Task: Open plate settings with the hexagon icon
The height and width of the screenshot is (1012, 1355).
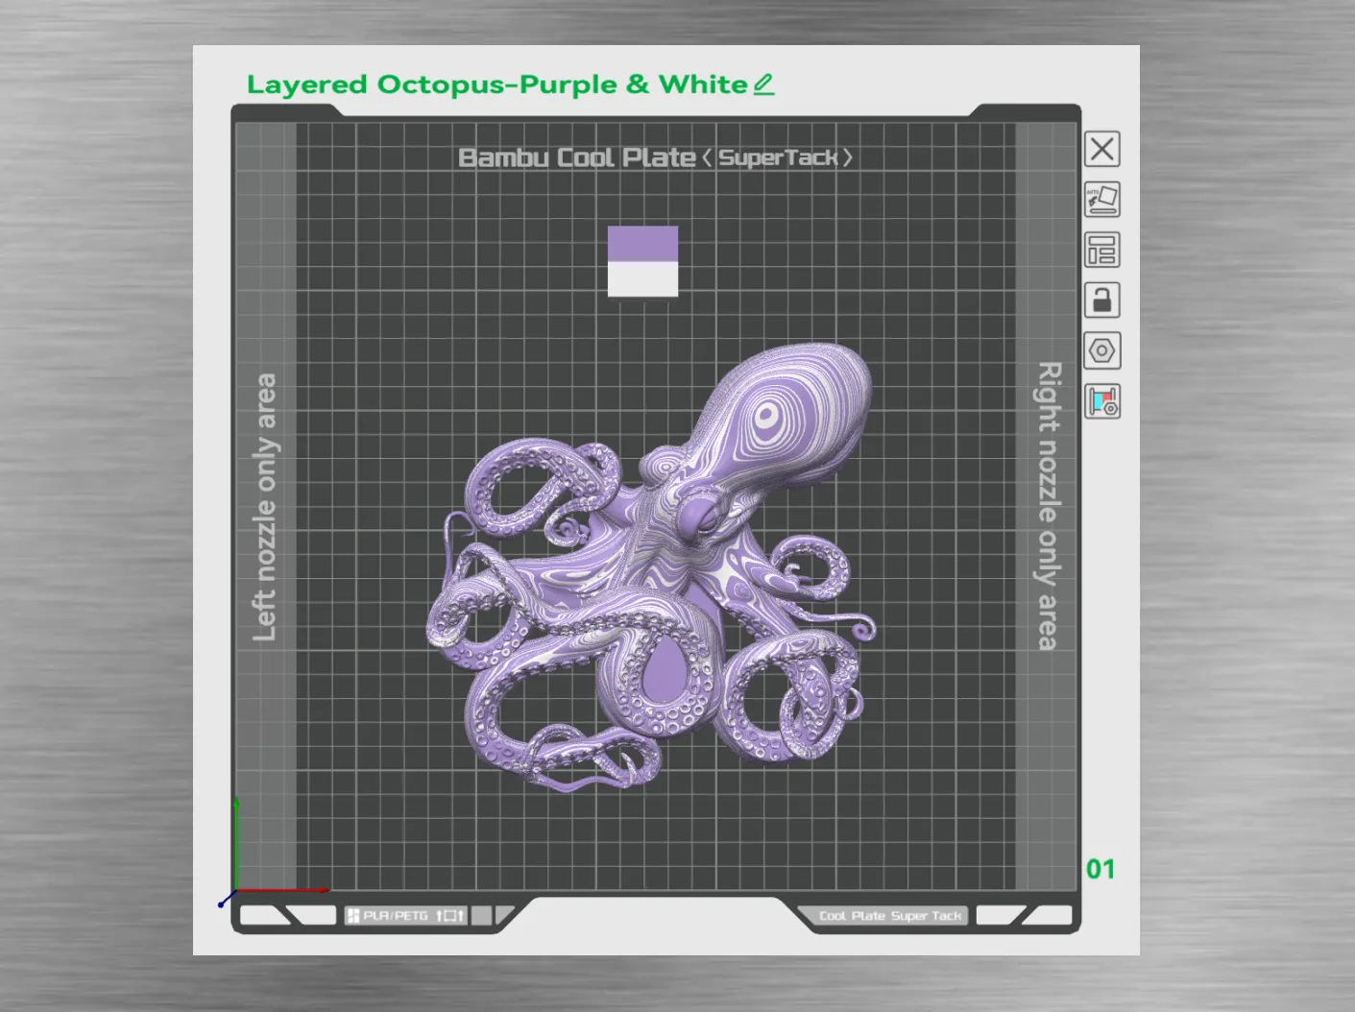Action: pyautogui.click(x=1102, y=351)
